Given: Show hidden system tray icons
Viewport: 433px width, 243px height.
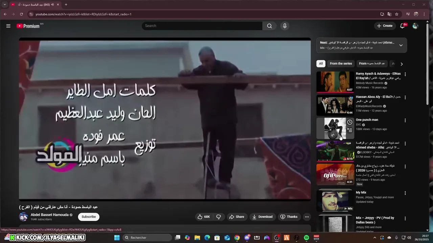Looking at the screenshot, I should point(374,238).
